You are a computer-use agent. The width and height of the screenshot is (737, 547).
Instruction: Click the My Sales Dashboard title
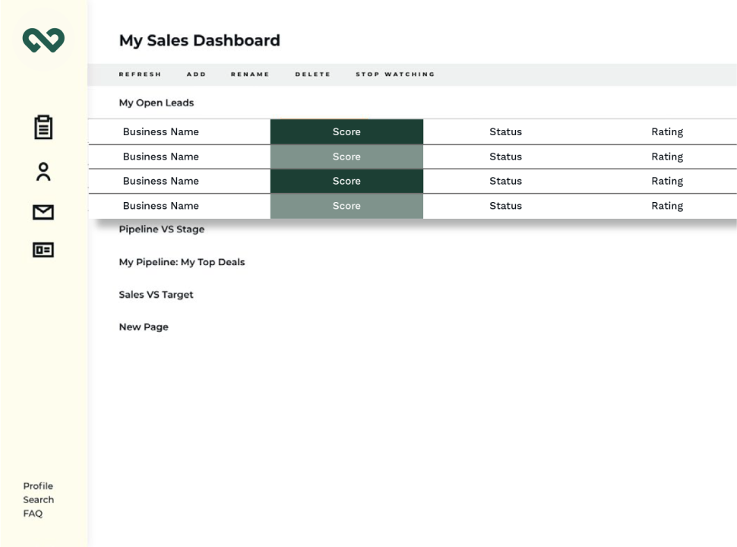200,40
